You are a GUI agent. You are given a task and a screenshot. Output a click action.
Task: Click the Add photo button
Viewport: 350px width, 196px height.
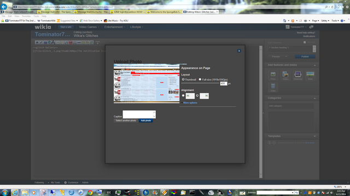pos(146,120)
